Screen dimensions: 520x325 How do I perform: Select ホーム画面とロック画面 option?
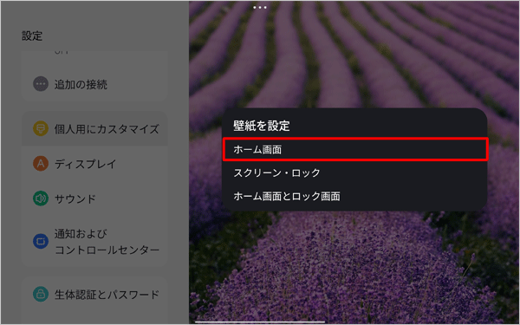[355, 197]
